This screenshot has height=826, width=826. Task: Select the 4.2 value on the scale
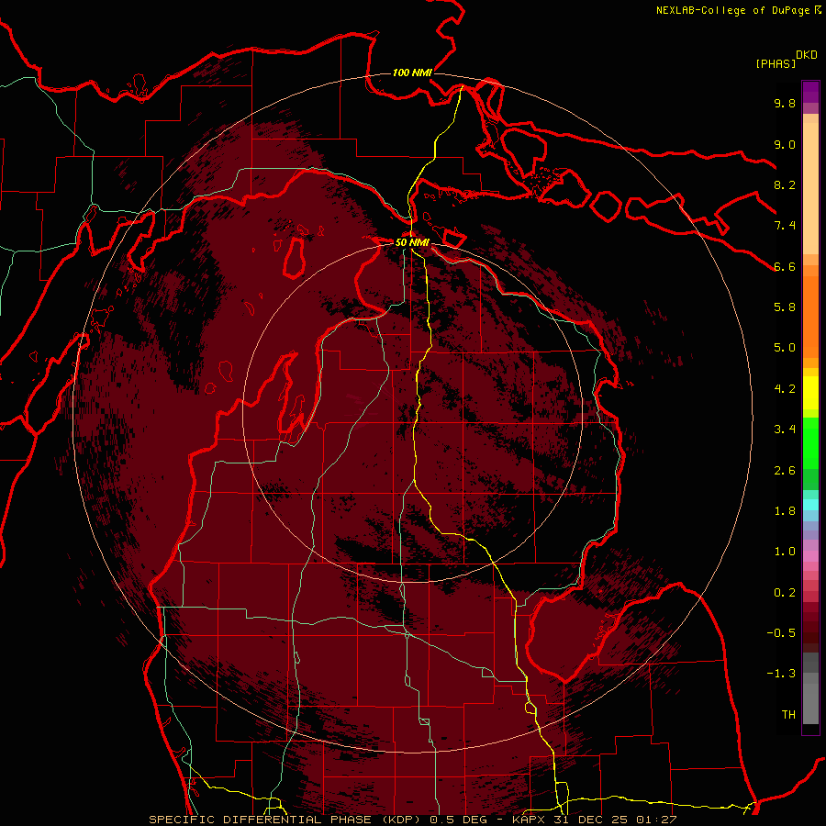(785, 389)
